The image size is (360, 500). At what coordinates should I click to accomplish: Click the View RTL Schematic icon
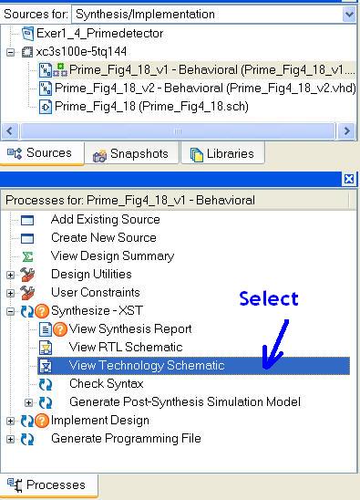point(46,348)
